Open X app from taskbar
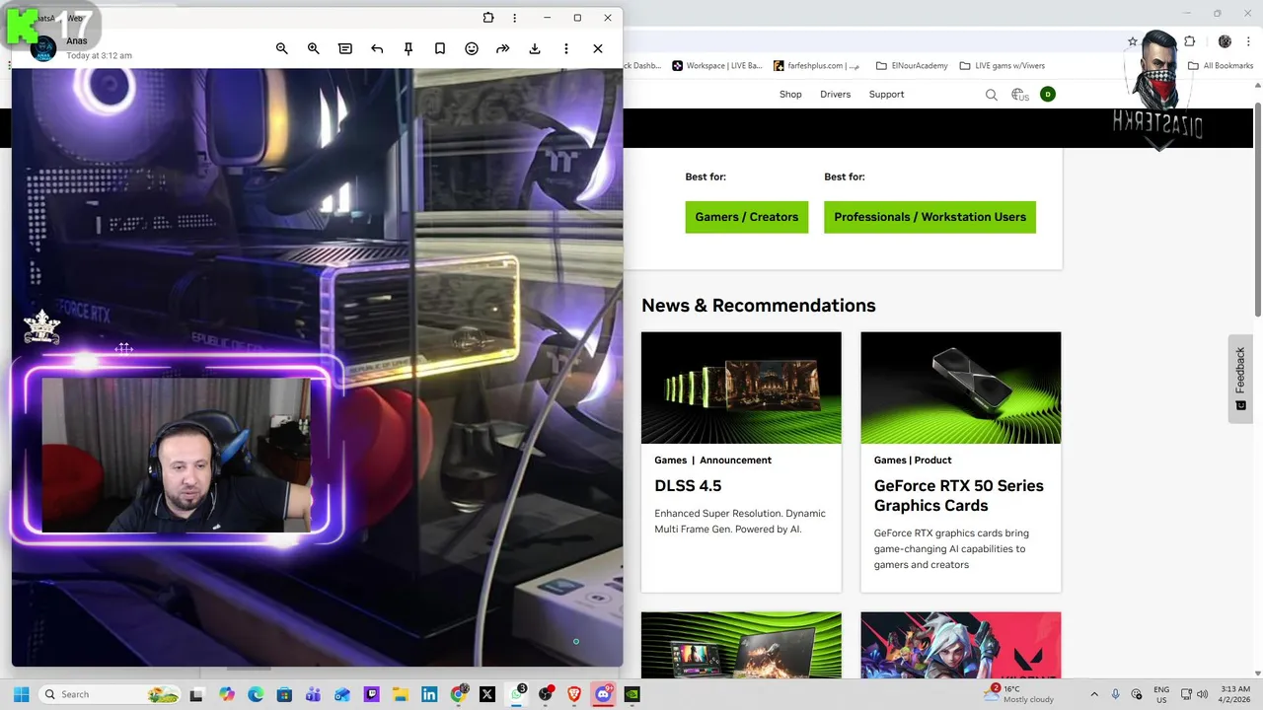The height and width of the screenshot is (710, 1263). (x=487, y=694)
